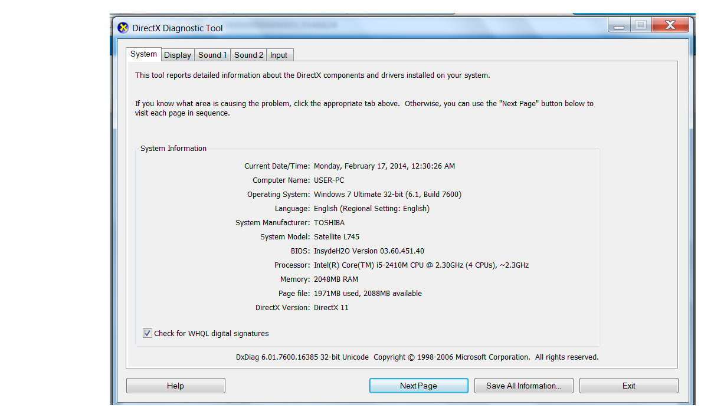Click the computer name USER-PC

click(x=329, y=180)
